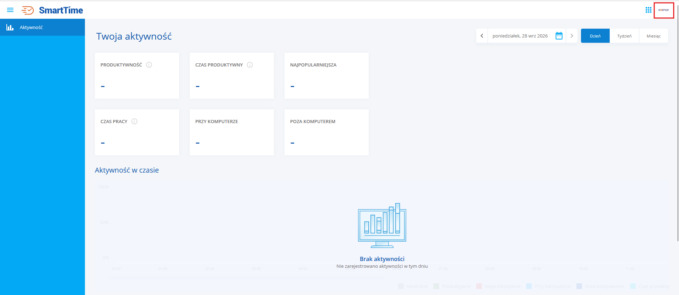Click the Najpopularniejsza card
679x295 pixels.
point(327,76)
